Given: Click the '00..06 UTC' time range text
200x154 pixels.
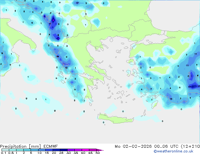Looking at the screenshot, I should [x=166, y=146].
